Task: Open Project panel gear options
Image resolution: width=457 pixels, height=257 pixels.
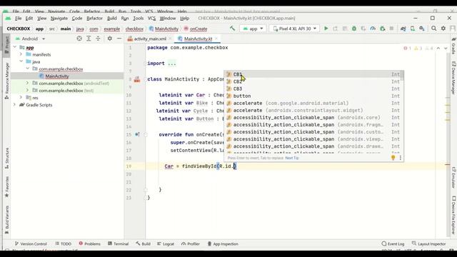Action: (x=109, y=39)
